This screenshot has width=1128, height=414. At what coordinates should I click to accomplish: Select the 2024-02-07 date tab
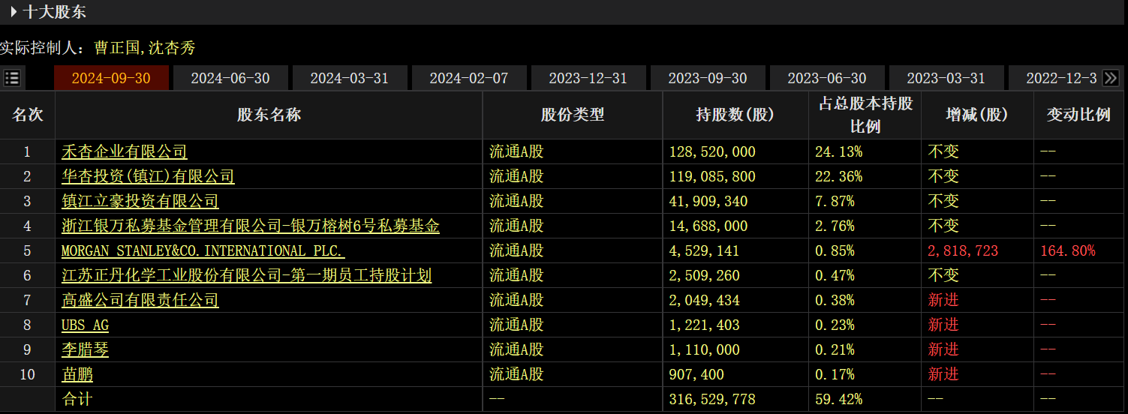click(468, 78)
